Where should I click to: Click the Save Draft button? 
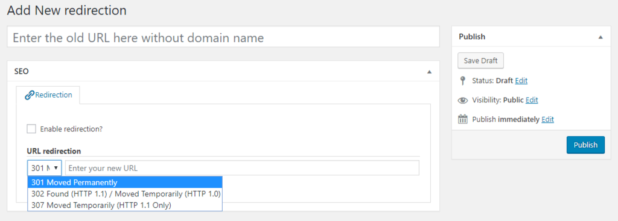[480, 61]
